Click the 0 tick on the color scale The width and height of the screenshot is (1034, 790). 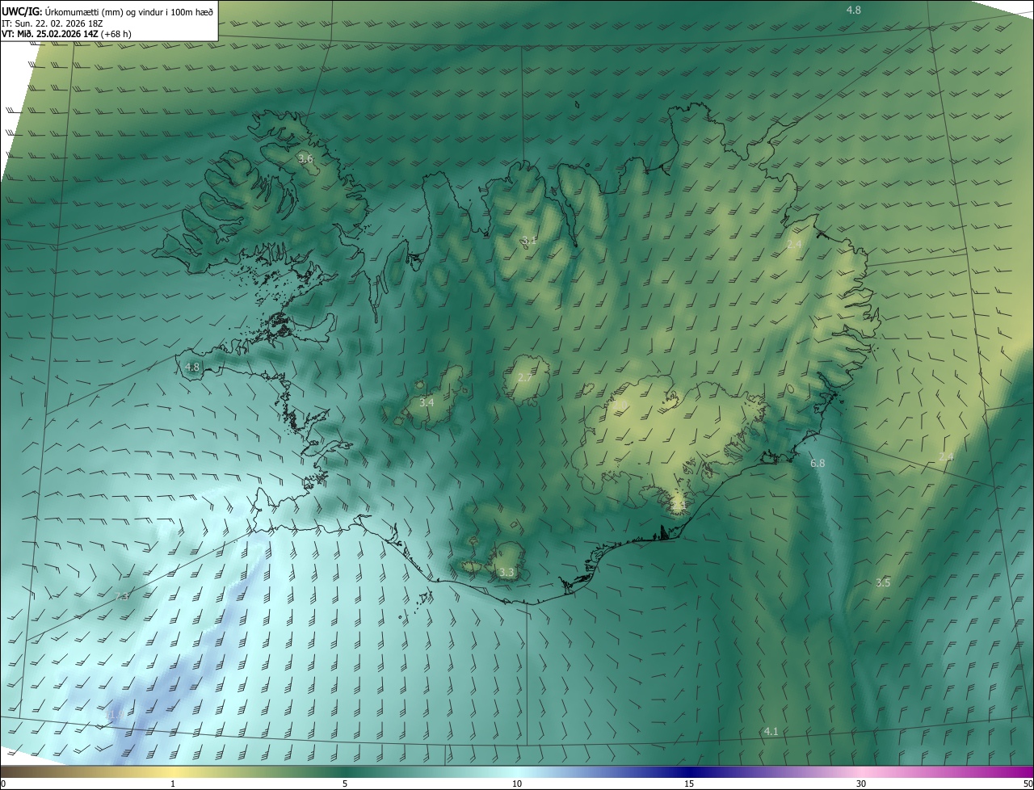coord(3,784)
